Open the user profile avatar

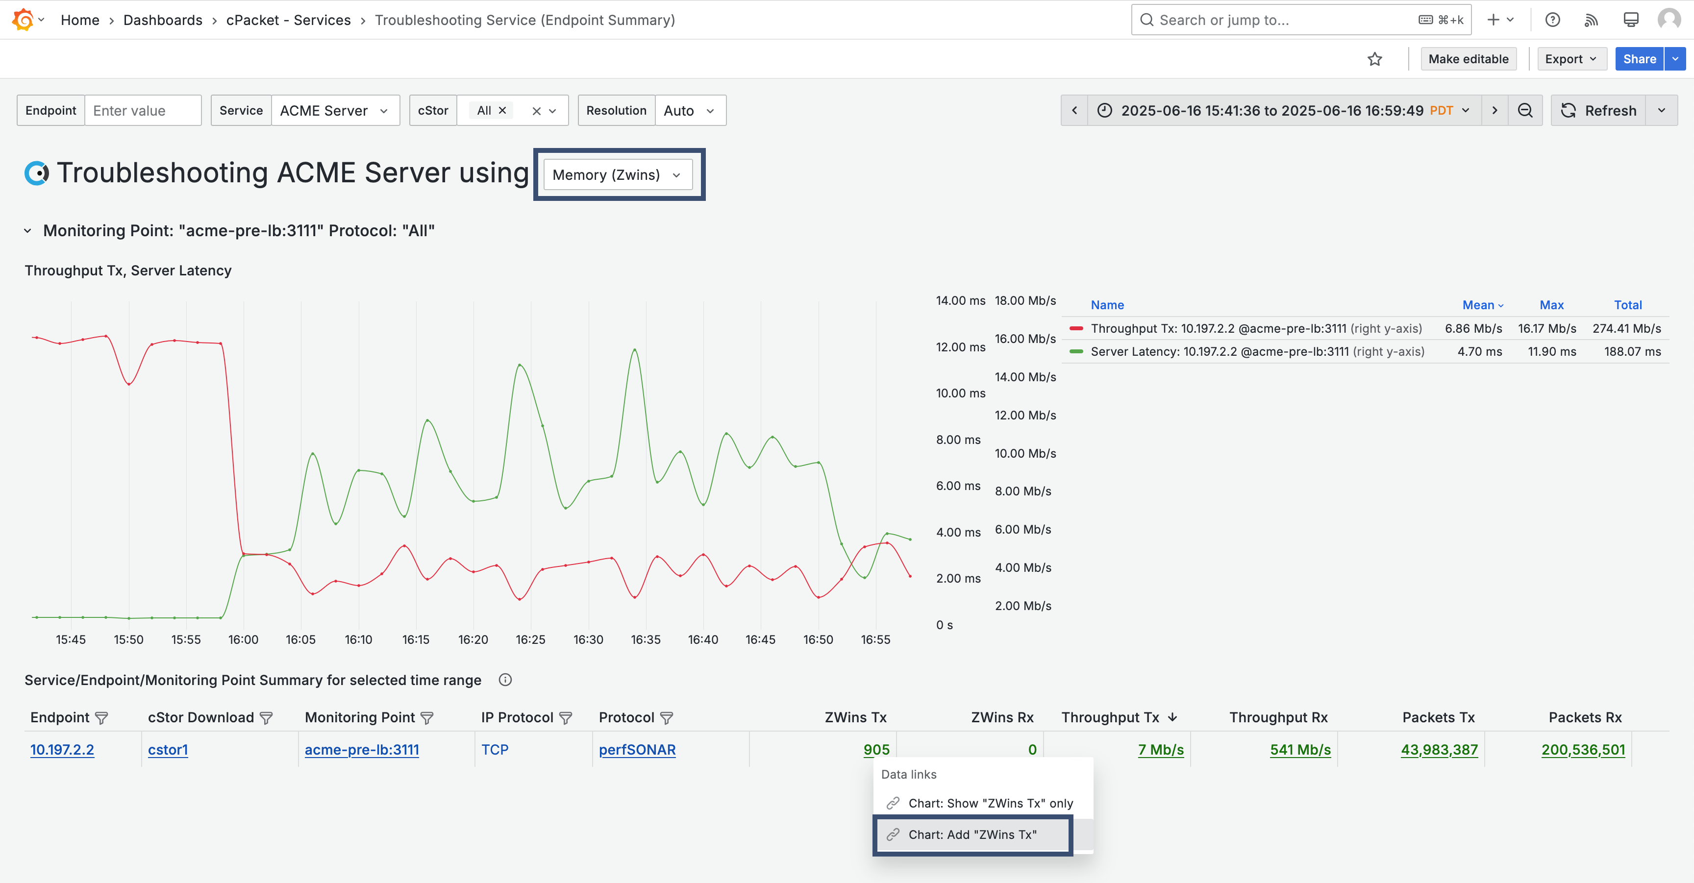click(x=1669, y=20)
